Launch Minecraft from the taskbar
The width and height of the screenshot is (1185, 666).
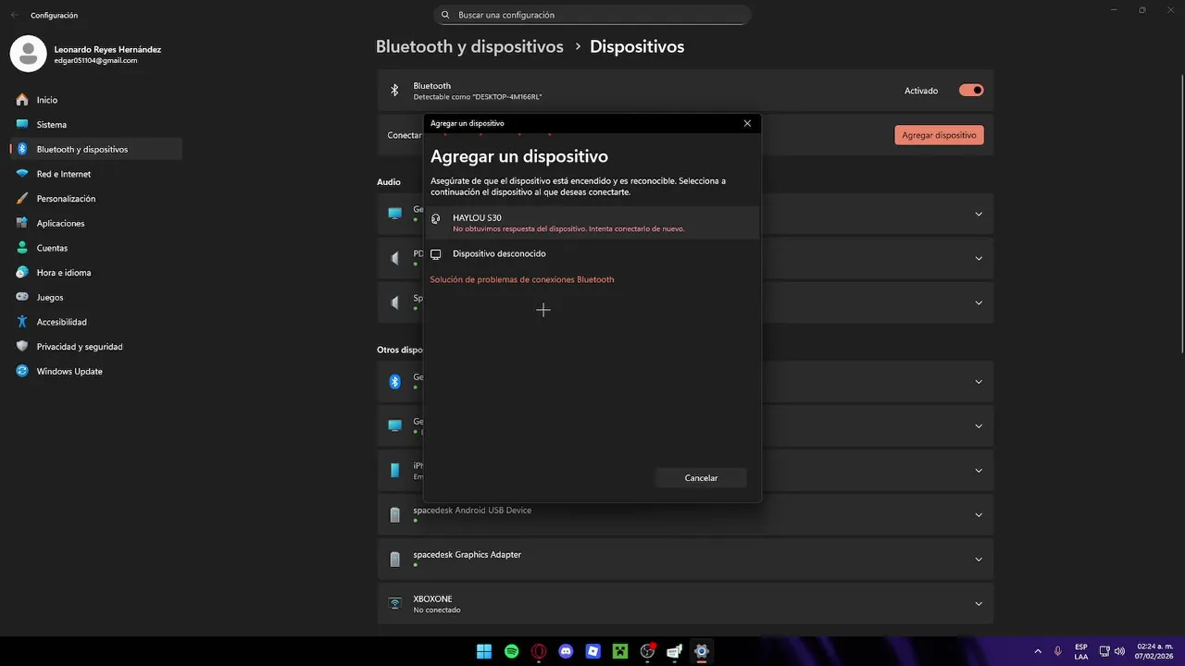(x=620, y=651)
